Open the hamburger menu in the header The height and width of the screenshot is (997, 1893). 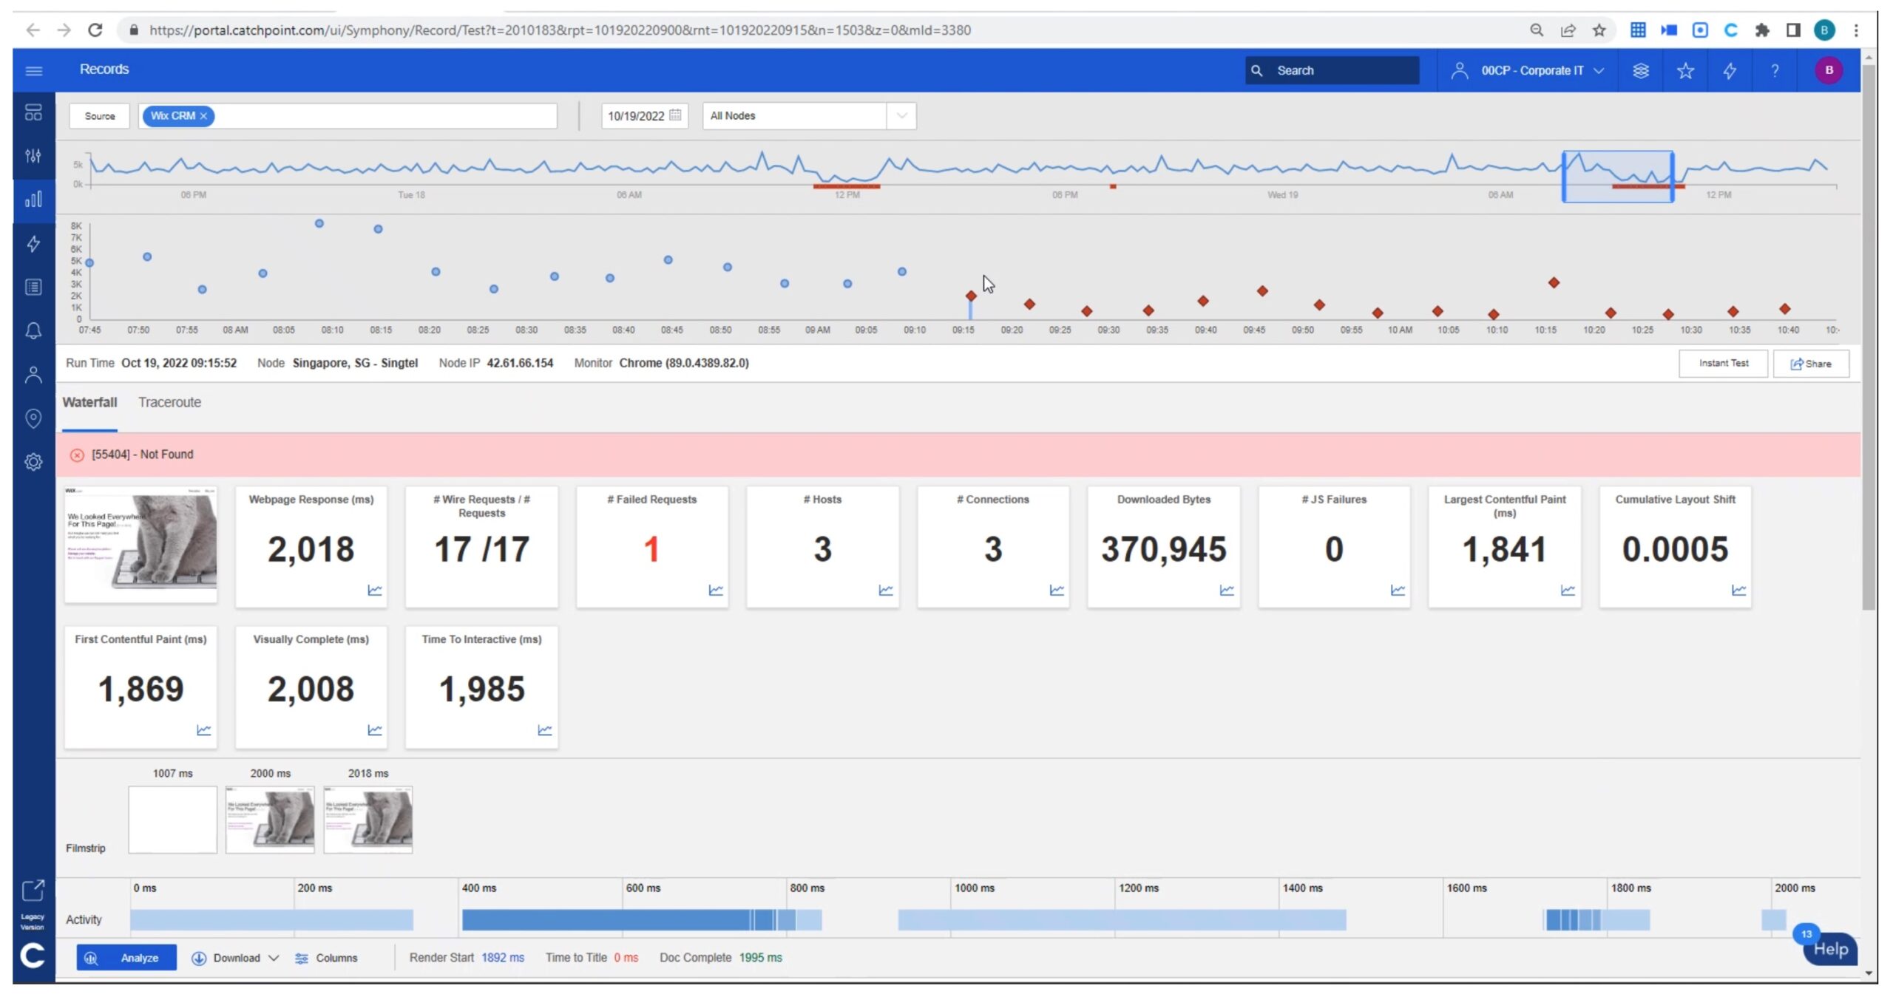pos(33,71)
